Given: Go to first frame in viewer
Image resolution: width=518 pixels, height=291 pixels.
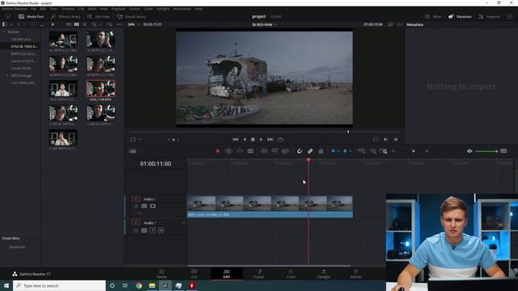Looking at the screenshot, I should 236,140.
